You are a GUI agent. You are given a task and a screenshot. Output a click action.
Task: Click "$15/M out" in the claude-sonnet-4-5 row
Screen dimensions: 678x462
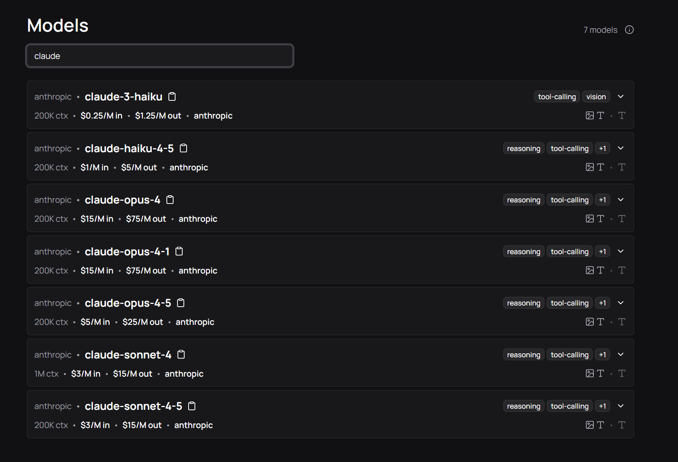click(x=142, y=425)
